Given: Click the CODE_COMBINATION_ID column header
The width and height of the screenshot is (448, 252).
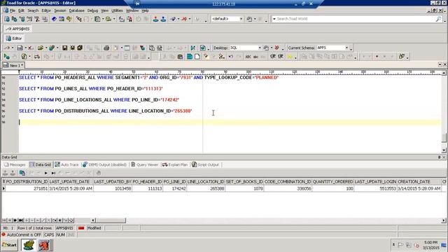Looking at the screenshot, I should click(288, 182).
